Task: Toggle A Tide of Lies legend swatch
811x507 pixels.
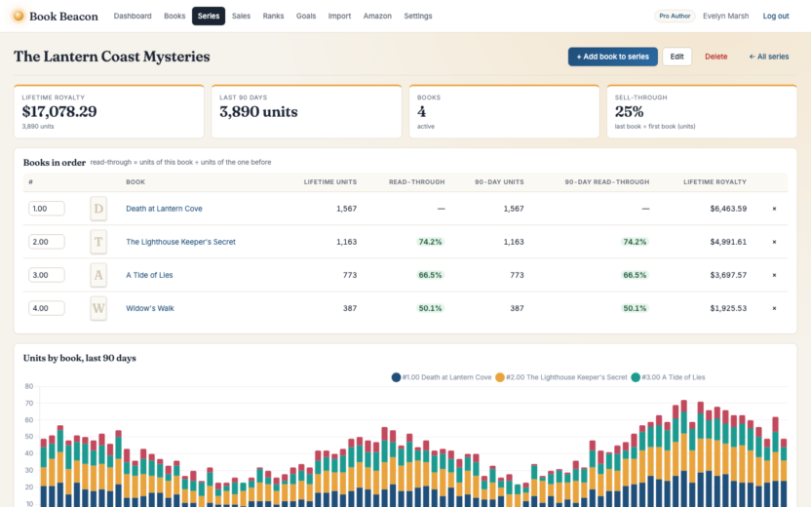Action: tap(636, 377)
